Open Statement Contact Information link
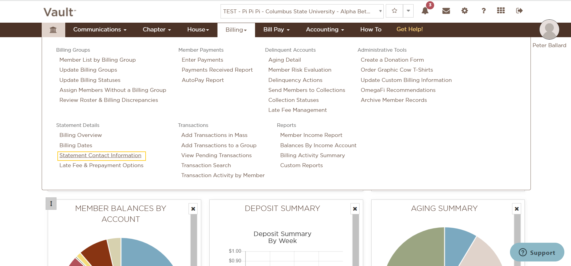Screen dimensions: 571x266 click(x=100, y=155)
